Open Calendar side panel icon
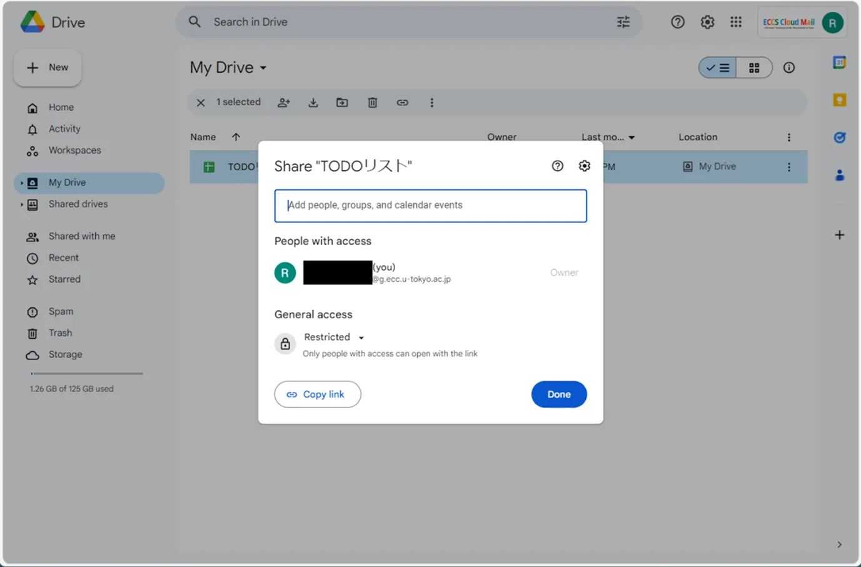The image size is (861, 567). [840, 63]
